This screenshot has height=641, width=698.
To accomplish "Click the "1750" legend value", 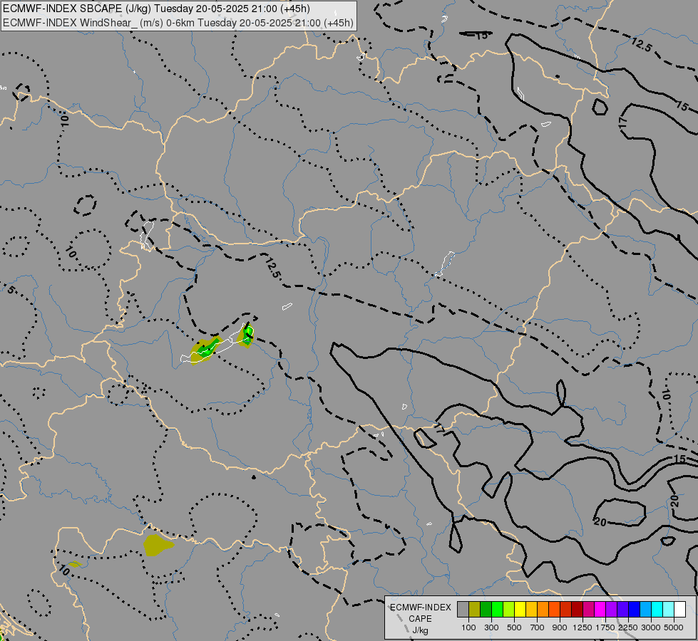I will 605,627.
